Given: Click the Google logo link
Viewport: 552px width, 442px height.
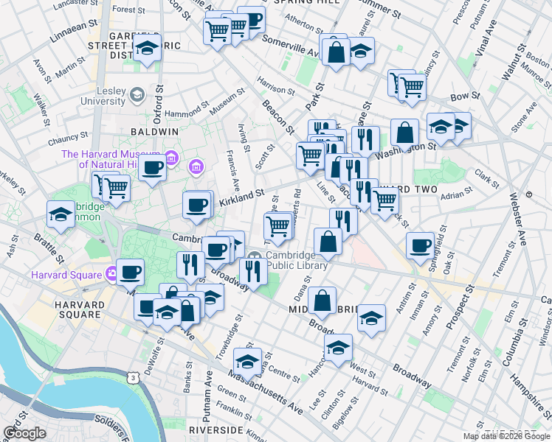Looking at the screenshot, I should (24, 434).
